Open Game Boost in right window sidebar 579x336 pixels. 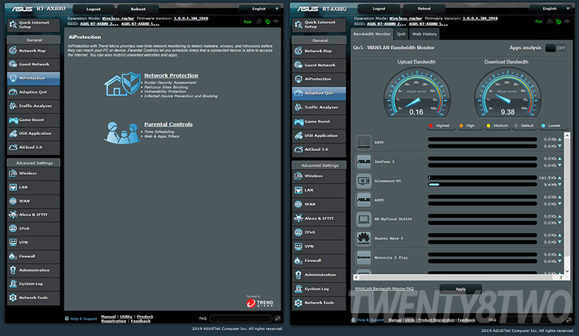[319, 121]
